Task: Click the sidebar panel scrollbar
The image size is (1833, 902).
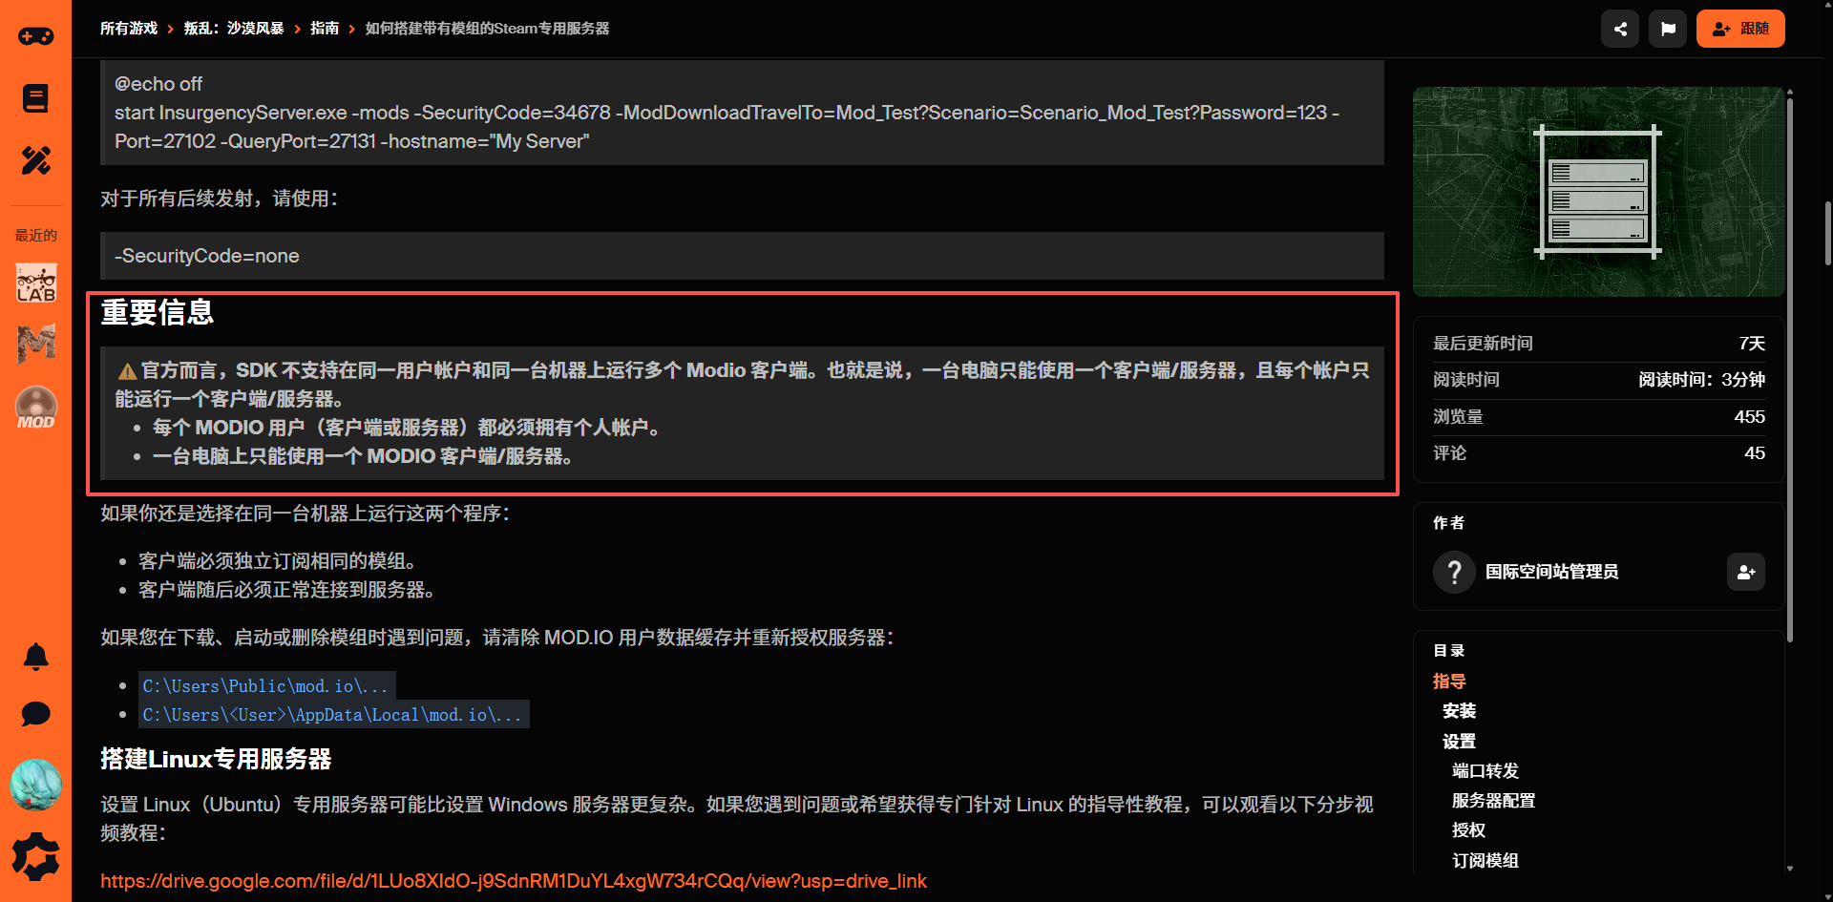Action: [x=1790, y=363]
